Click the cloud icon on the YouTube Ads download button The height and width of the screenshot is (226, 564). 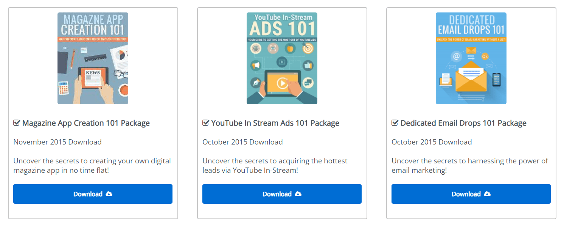pyautogui.click(x=298, y=194)
